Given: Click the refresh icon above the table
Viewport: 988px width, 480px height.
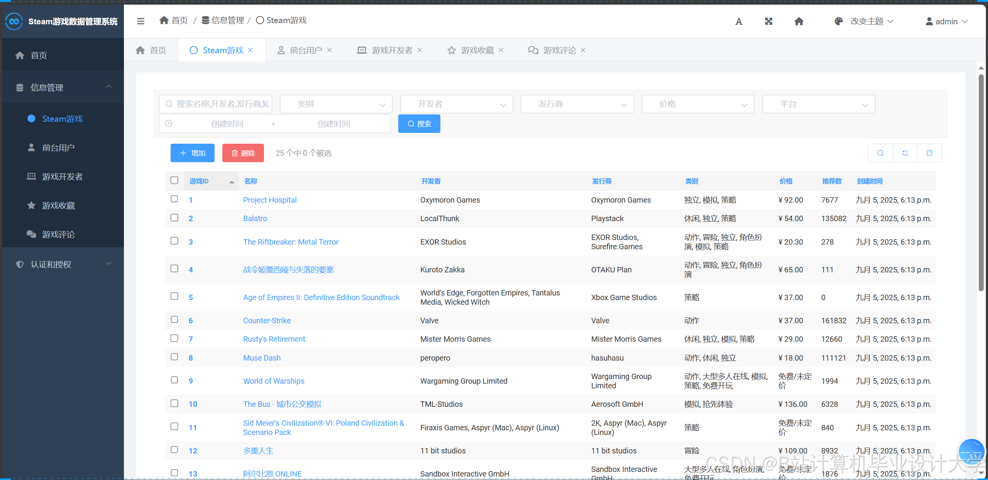Looking at the screenshot, I should tap(905, 153).
